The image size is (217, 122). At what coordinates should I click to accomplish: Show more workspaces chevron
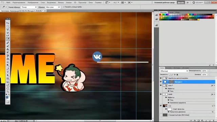[x=188, y=2]
